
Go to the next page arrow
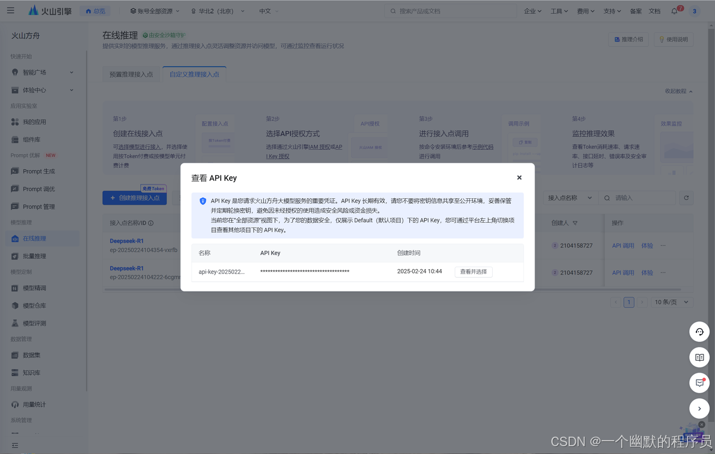(x=642, y=302)
